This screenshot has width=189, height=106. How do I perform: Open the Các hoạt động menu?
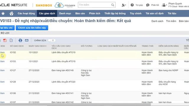point(26,14)
